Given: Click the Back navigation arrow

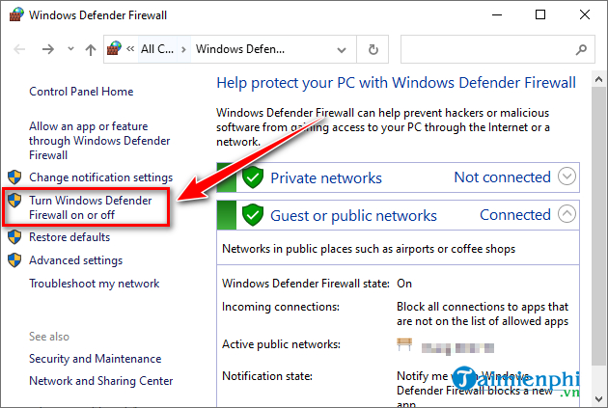Looking at the screenshot, I should click(x=20, y=49).
